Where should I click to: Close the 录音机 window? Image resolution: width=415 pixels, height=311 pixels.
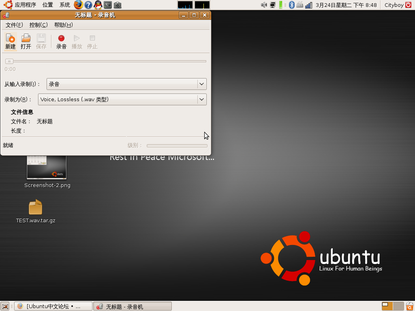click(x=205, y=15)
